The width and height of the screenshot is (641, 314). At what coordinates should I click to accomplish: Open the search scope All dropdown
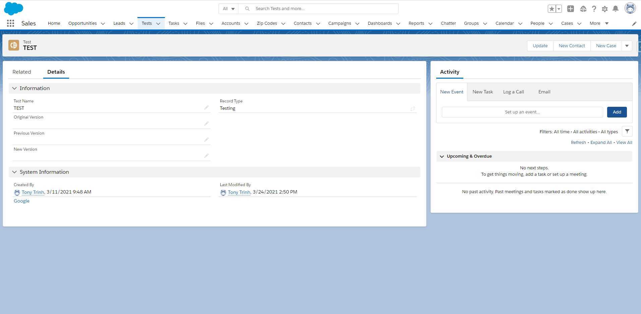228,8
